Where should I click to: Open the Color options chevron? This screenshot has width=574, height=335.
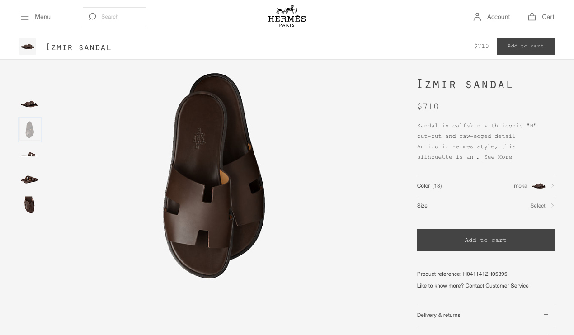[x=552, y=186]
